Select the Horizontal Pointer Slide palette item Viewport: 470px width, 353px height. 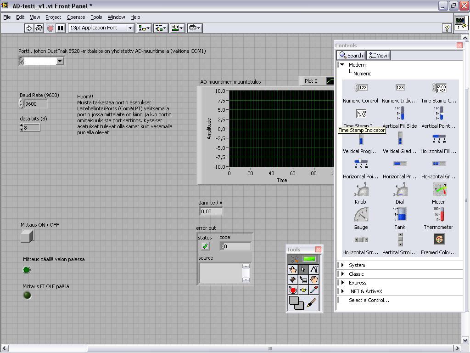pos(361,168)
